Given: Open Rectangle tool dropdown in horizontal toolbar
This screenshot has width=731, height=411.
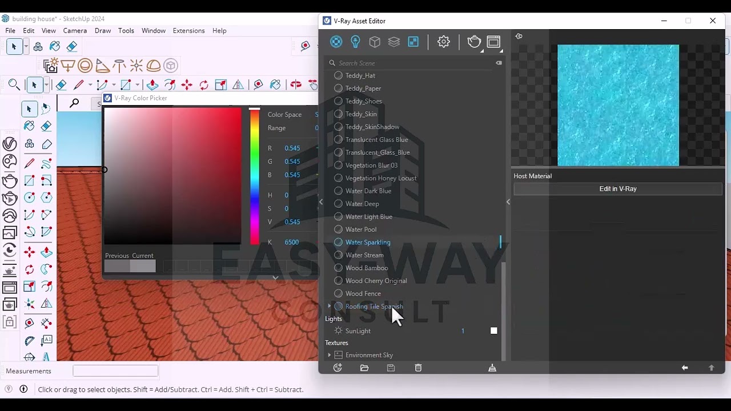Looking at the screenshot, I should click(x=138, y=85).
